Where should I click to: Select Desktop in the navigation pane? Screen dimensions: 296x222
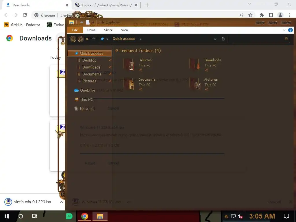coord(89,60)
